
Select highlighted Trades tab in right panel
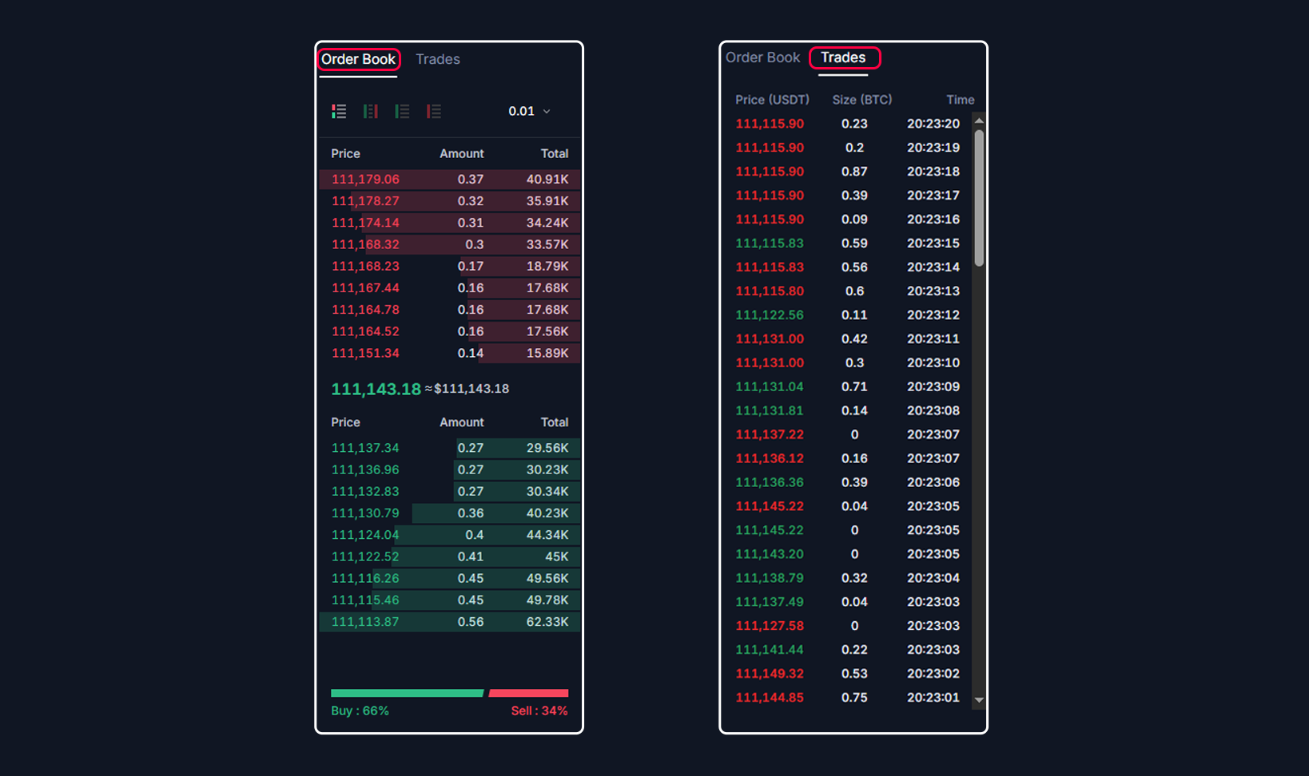(x=843, y=57)
